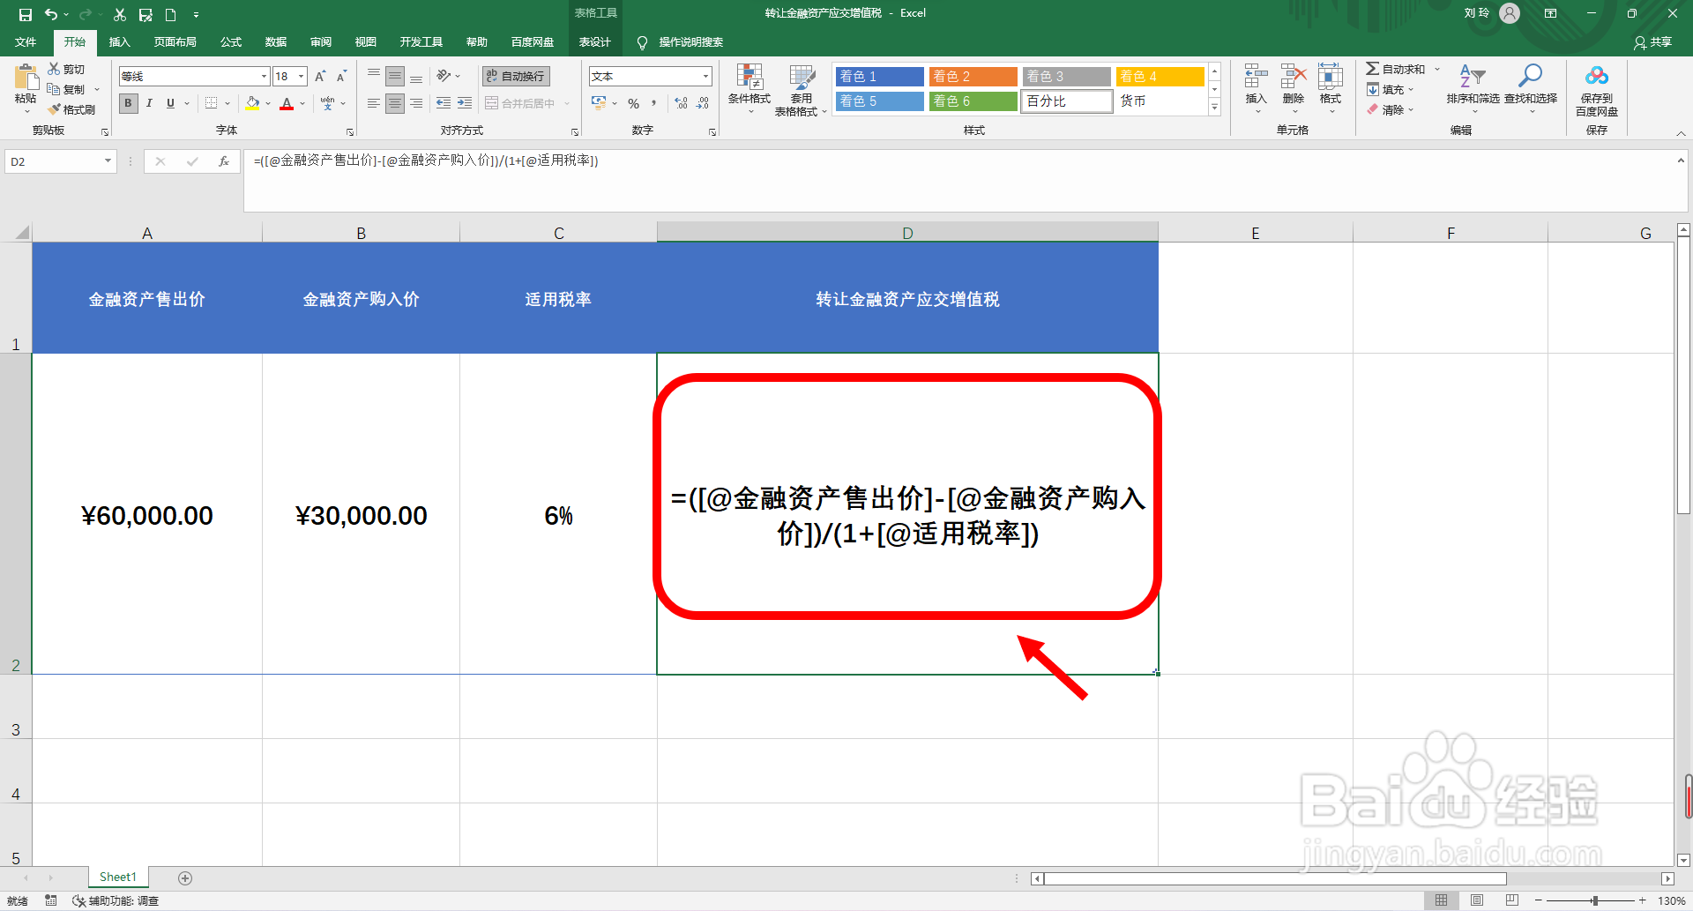Click the 共享 share button

pos(1652,42)
